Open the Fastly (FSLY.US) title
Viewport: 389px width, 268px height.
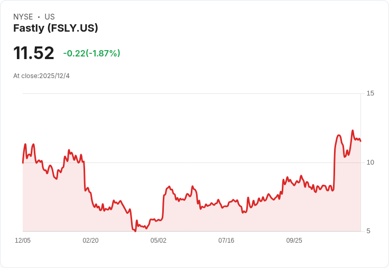tap(55, 28)
